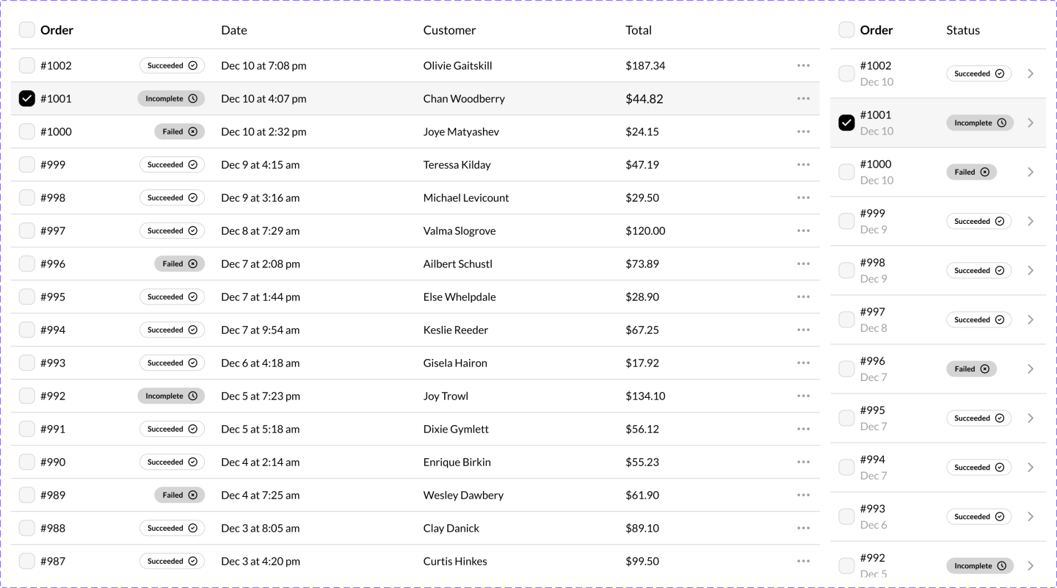
Task: Click the ellipsis icon for Curtis Hinkes' order
Action: pos(803,561)
